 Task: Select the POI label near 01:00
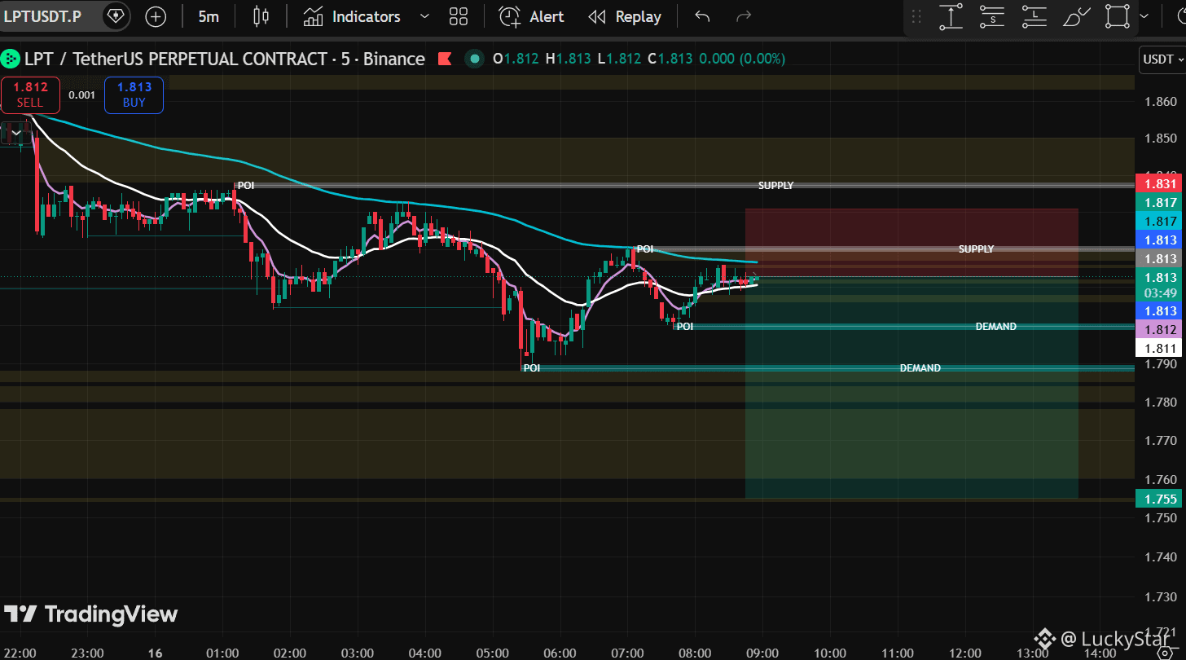click(245, 186)
